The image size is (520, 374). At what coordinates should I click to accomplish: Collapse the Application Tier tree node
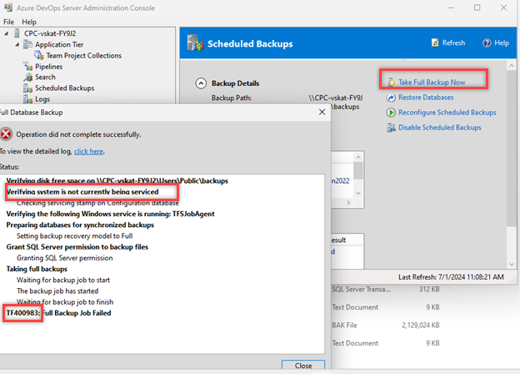coord(17,44)
